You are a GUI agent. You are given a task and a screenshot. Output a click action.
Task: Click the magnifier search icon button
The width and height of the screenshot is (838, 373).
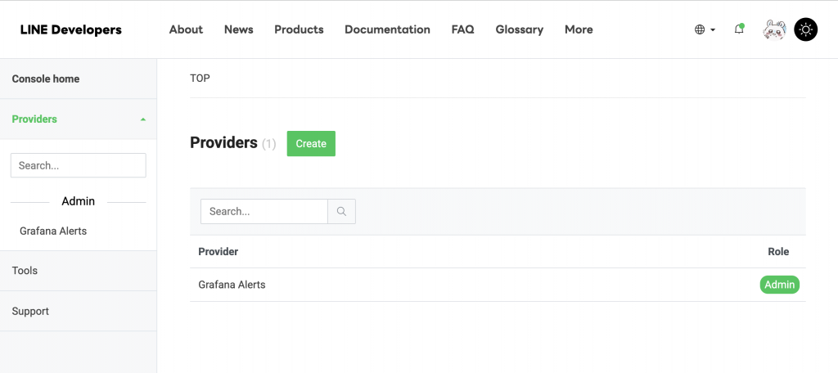click(x=341, y=212)
